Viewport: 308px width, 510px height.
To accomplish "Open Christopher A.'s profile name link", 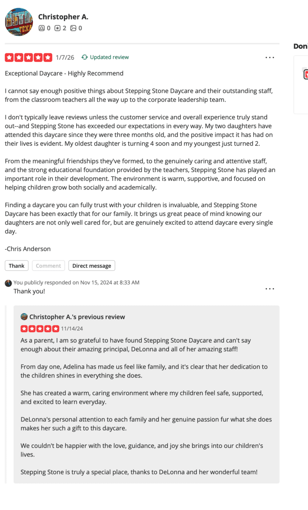I will coord(63,17).
